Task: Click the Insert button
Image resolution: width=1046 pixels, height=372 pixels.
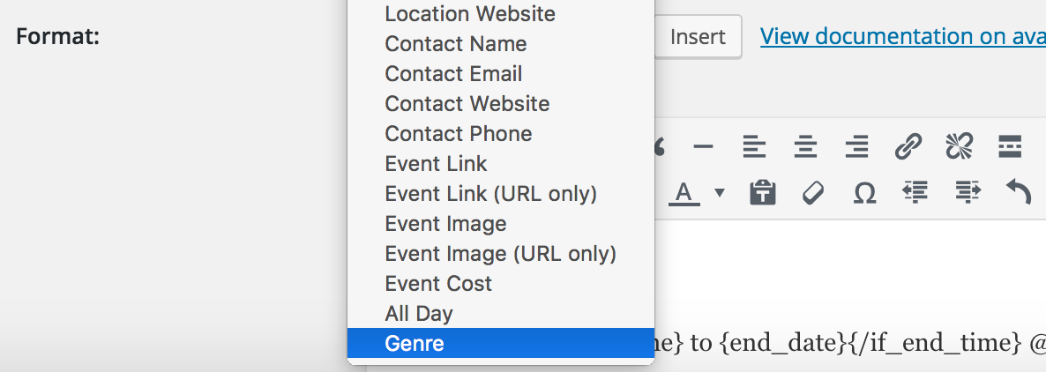Action: point(698,36)
